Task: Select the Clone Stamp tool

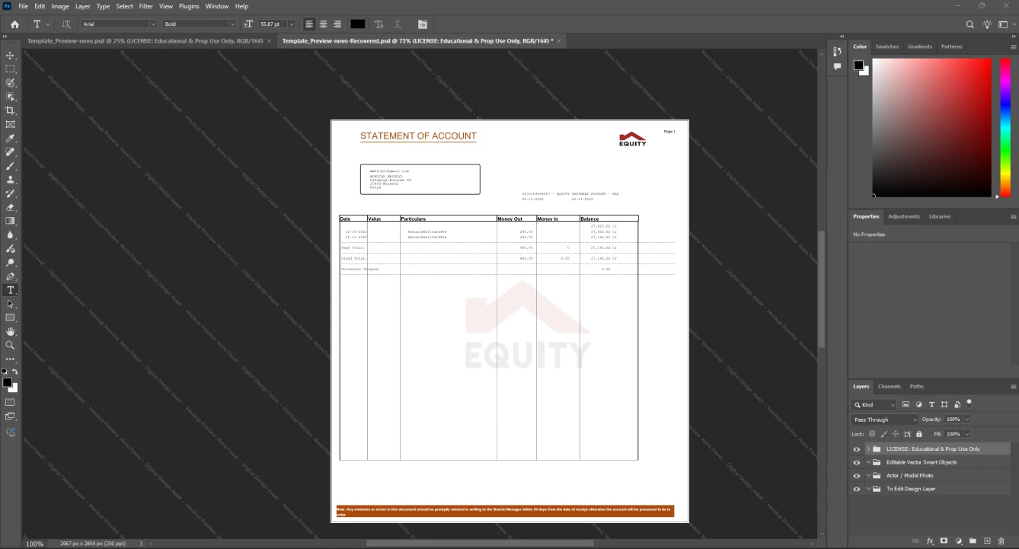Action: click(x=10, y=180)
